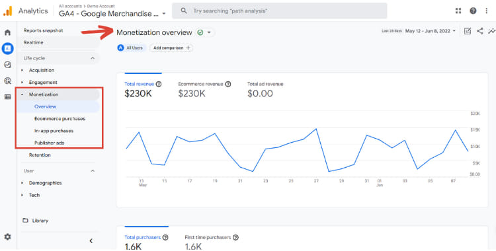Click the share report icon
Viewport: 496px width, 251px height.
click(x=480, y=31)
